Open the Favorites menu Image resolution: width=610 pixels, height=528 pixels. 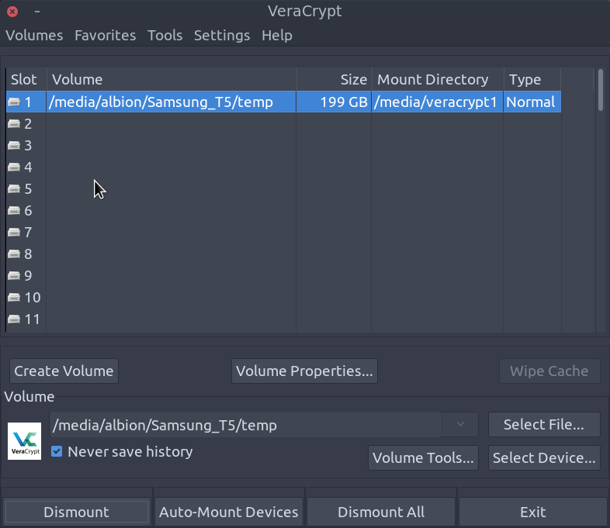(105, 36)
